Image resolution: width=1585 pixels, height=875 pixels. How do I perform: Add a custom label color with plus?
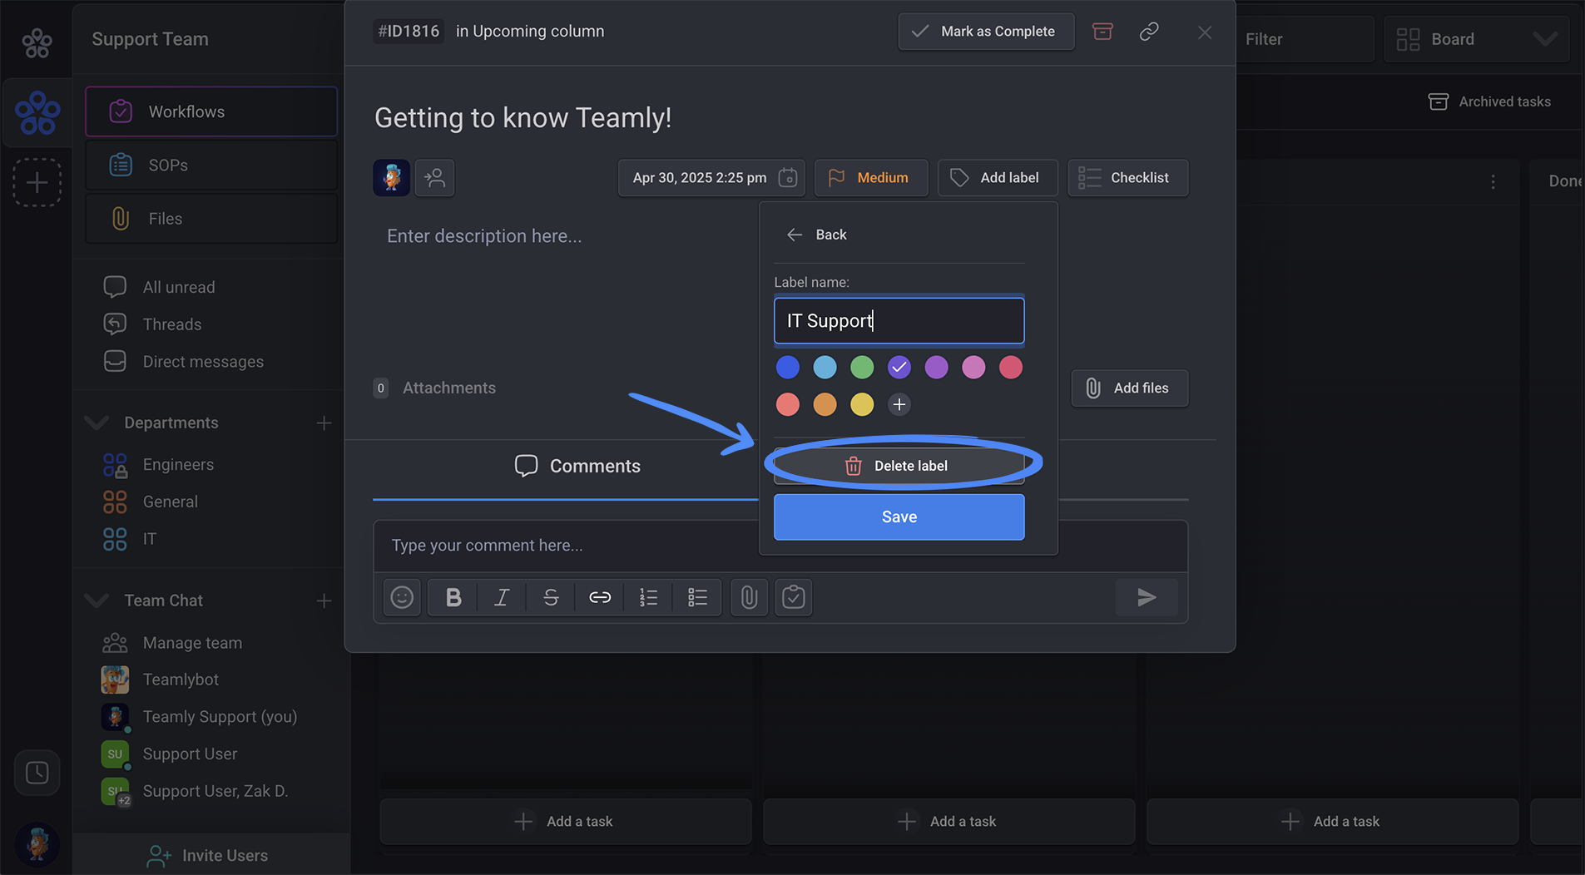[899, 404]
